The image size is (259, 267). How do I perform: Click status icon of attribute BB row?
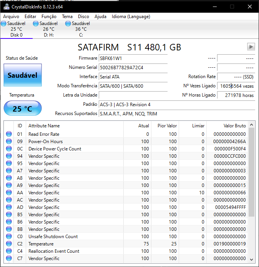[9, 229]
